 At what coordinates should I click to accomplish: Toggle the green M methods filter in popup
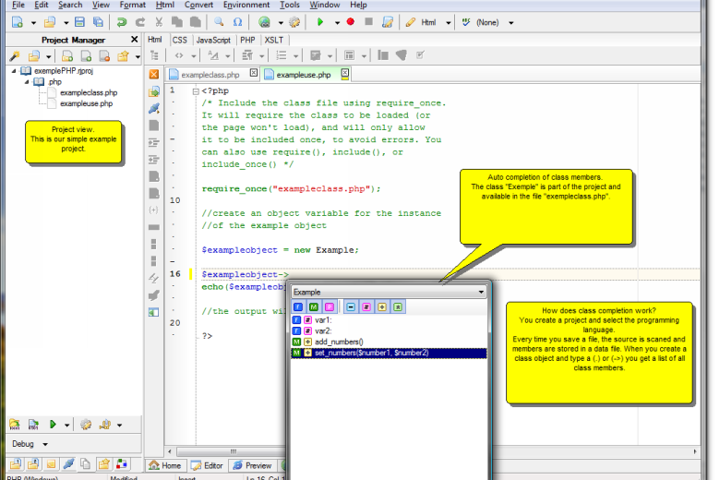(314, 306)
